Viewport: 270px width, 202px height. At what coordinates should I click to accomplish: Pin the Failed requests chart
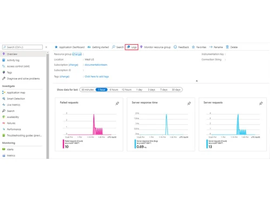pos(117,103)
